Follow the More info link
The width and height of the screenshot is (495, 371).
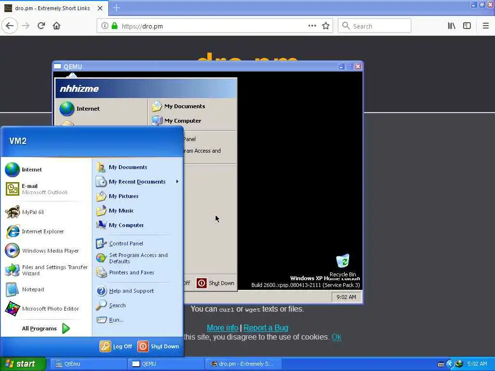tap(222, 328)
